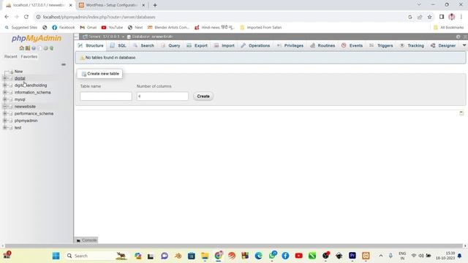
Task: Collapse all navigation tree items icon
Action: (x=64, y=64)
